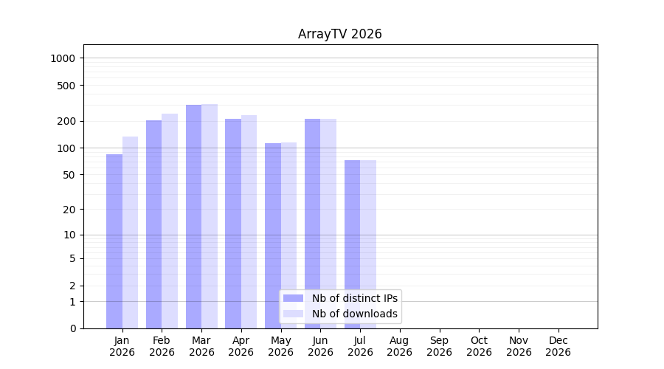Click the downloads legend color swatch
664x369 pixels.
(294, 314)
